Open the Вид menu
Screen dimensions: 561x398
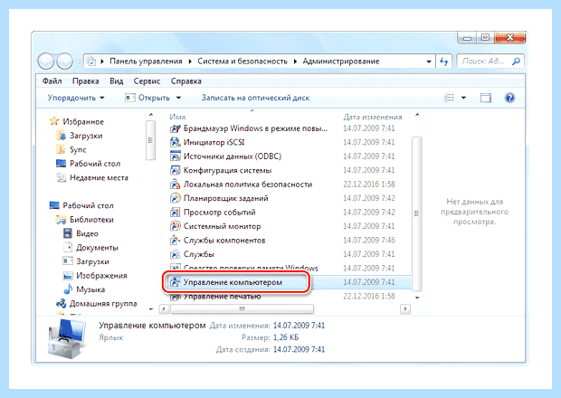coord(117,81)
